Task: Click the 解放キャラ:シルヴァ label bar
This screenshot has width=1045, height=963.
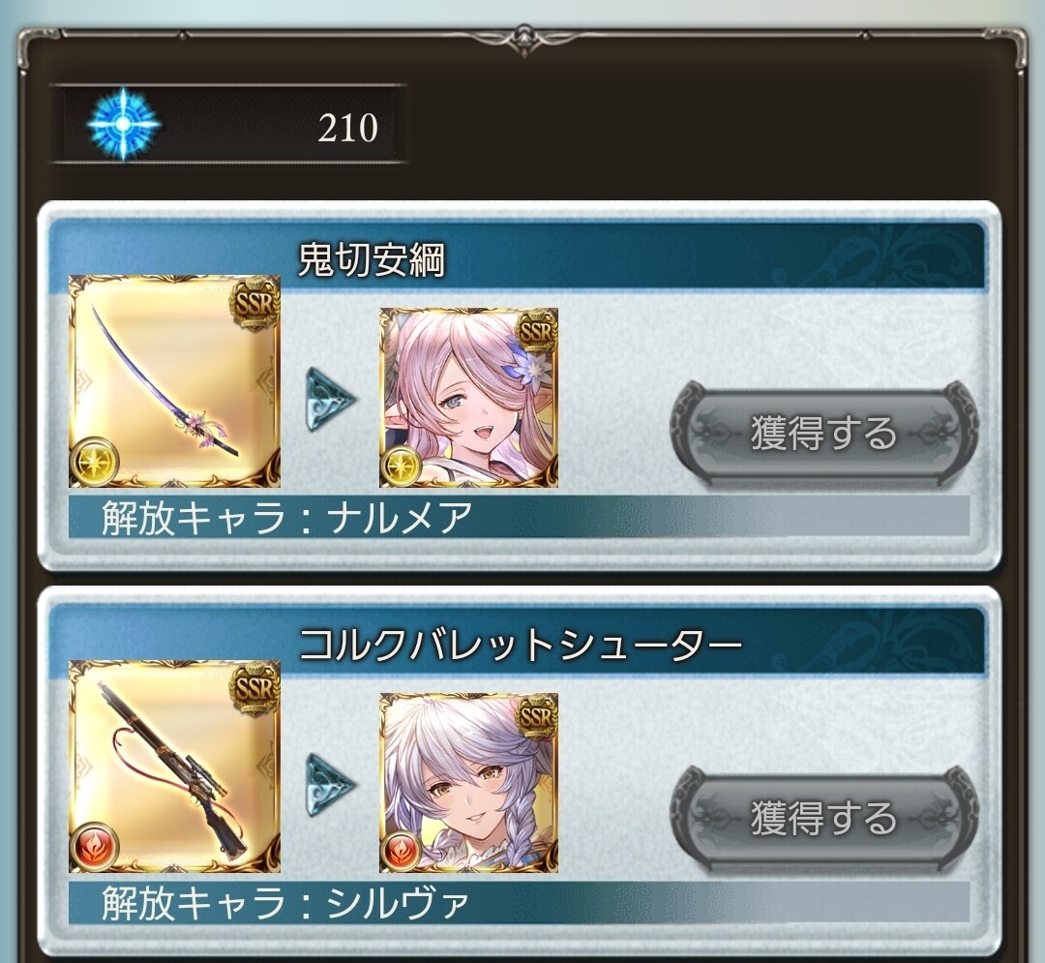Action: (520, 902)
